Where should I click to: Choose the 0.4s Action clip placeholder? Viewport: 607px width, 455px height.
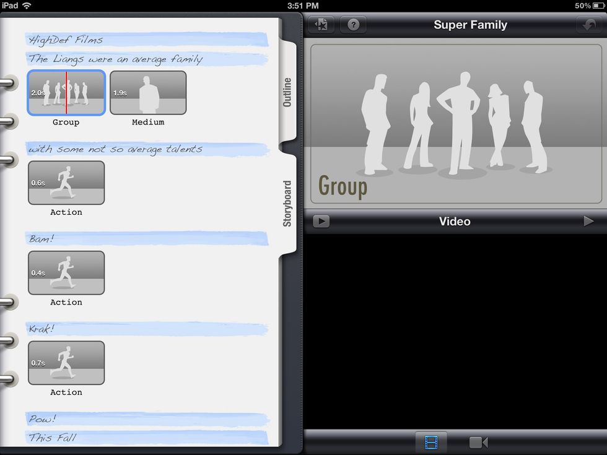(66, 272)
